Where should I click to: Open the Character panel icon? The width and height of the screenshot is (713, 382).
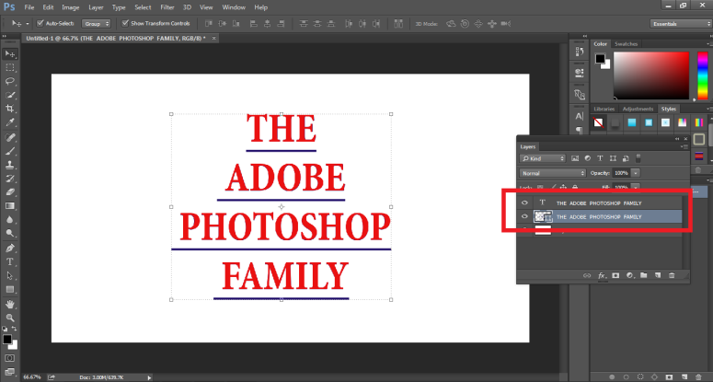pos(580,116)
